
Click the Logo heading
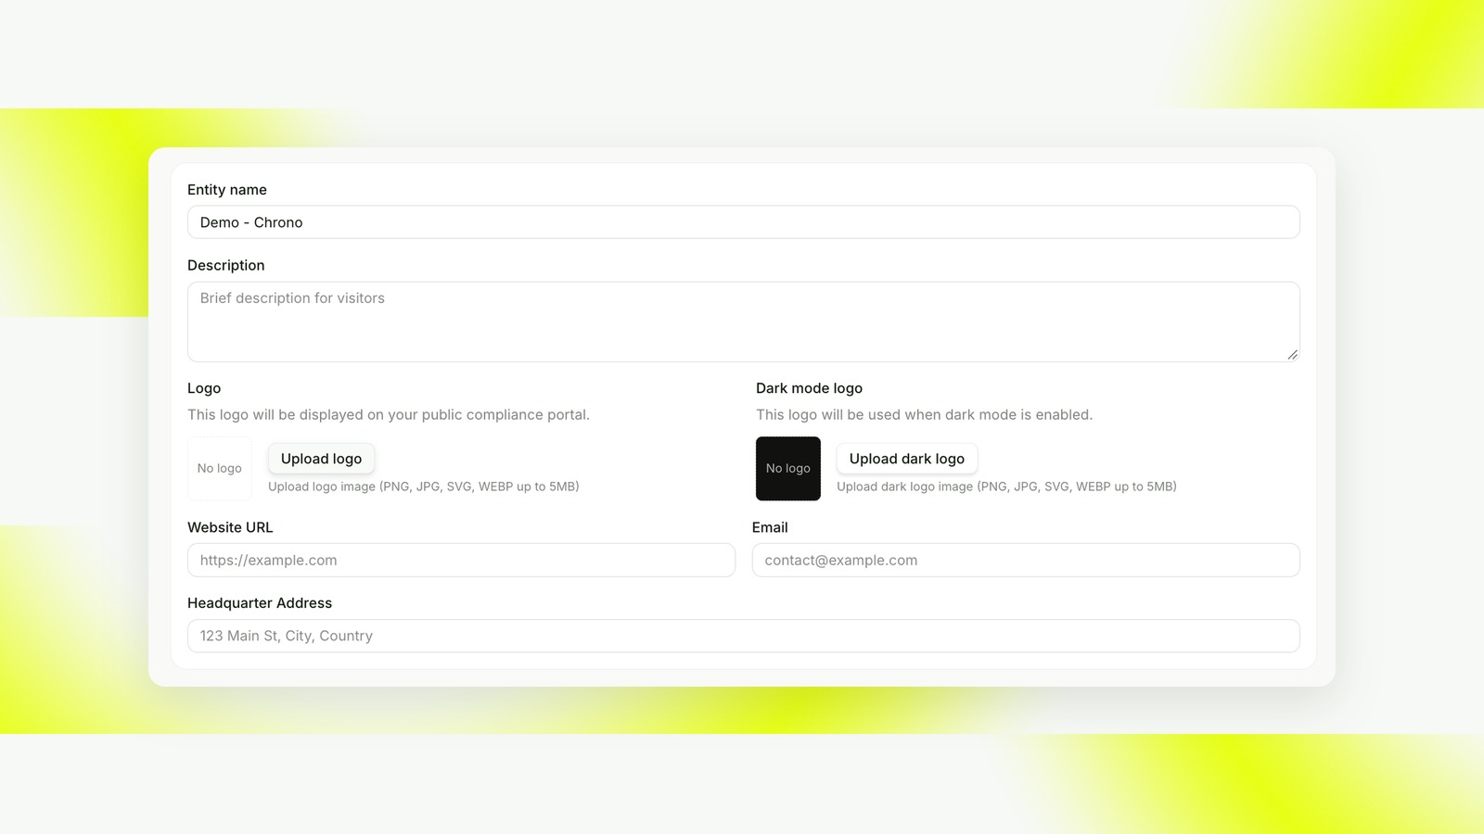point(204,388)
